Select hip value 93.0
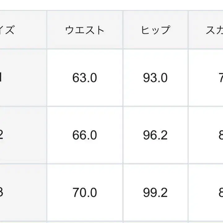 coord(155,78)
